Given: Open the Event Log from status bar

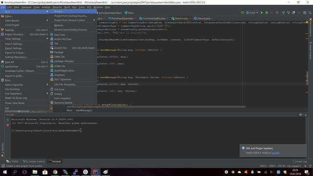Looking at the screenshot, I should (299, 161).
